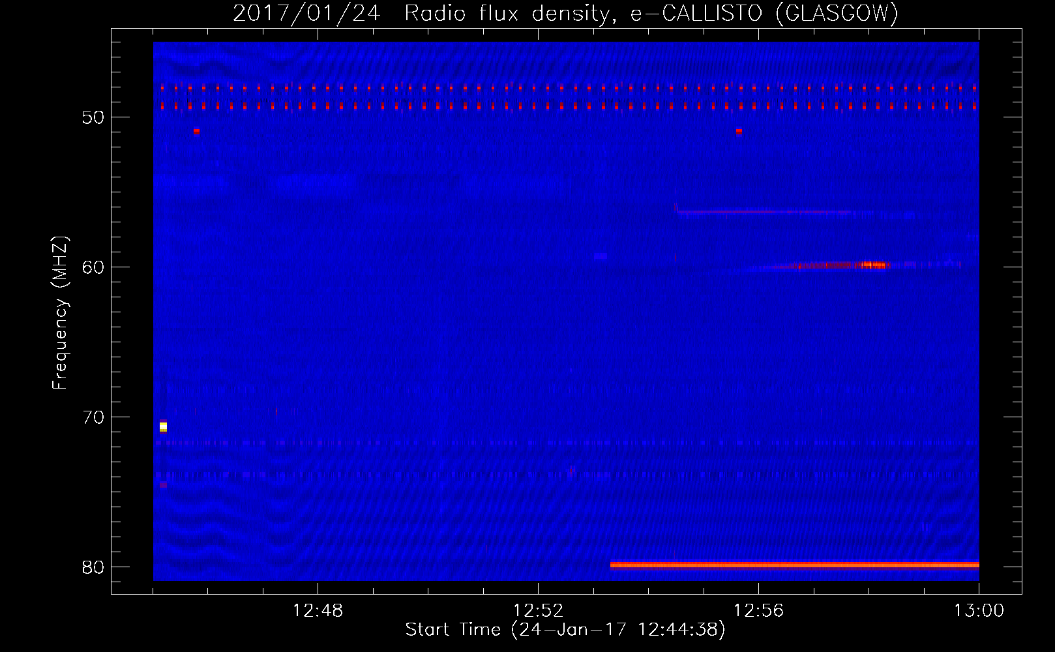
Task: Click the 'Start Time (24-Jan-17 12:44:38)' axis label
Action: click(565, 629)
